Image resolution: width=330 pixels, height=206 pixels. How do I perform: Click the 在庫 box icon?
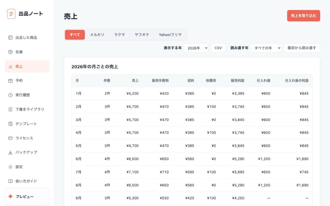pyautogui.click(x=10, y=52)
